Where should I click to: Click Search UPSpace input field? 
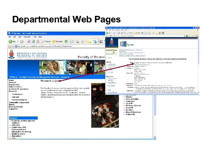point(109,52)
